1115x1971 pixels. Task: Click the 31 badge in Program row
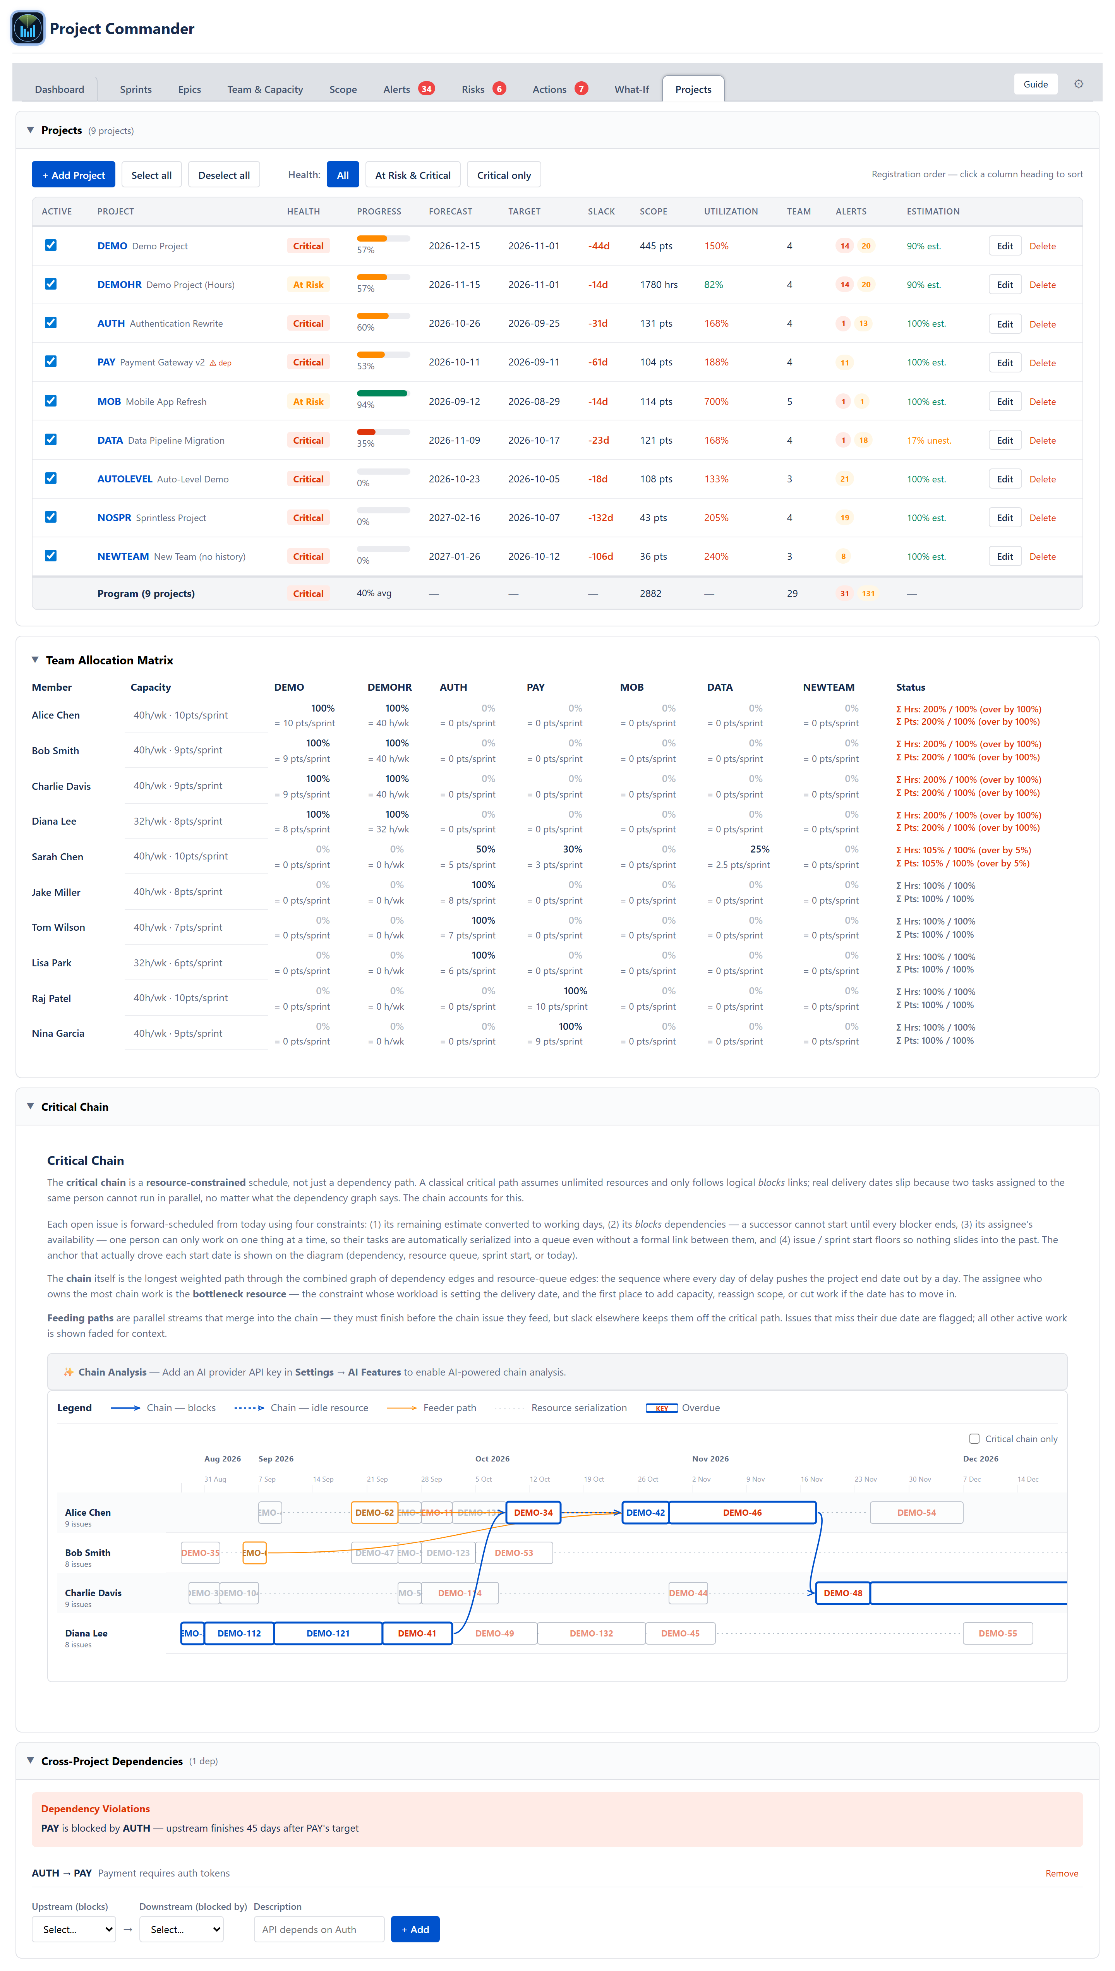tap(845, 594)
